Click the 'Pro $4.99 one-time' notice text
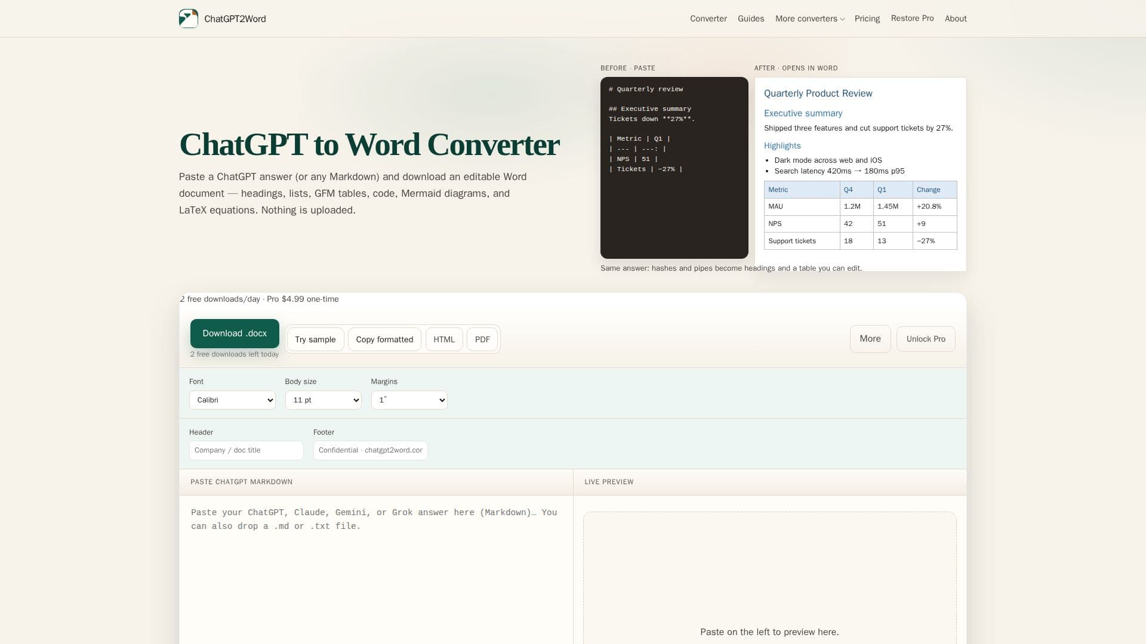 303,299
